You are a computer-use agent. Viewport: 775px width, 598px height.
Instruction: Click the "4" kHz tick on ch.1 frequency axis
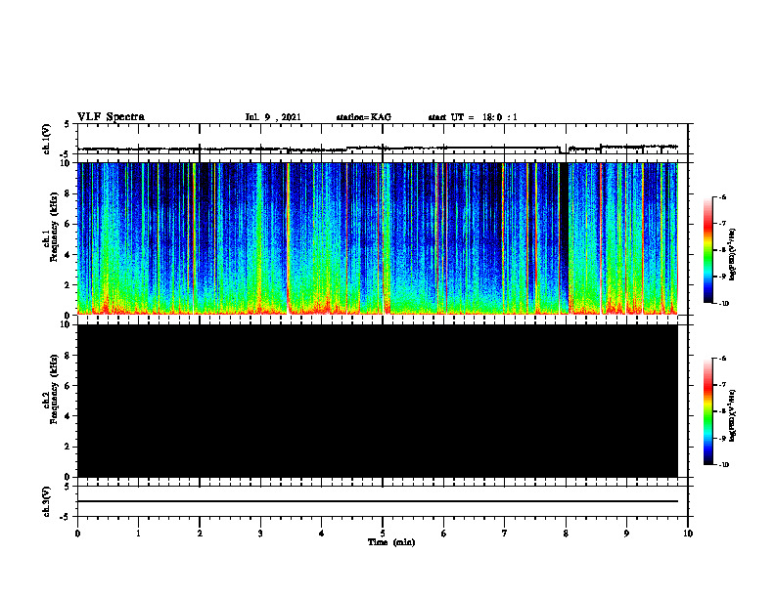click(x=68, y=255)
